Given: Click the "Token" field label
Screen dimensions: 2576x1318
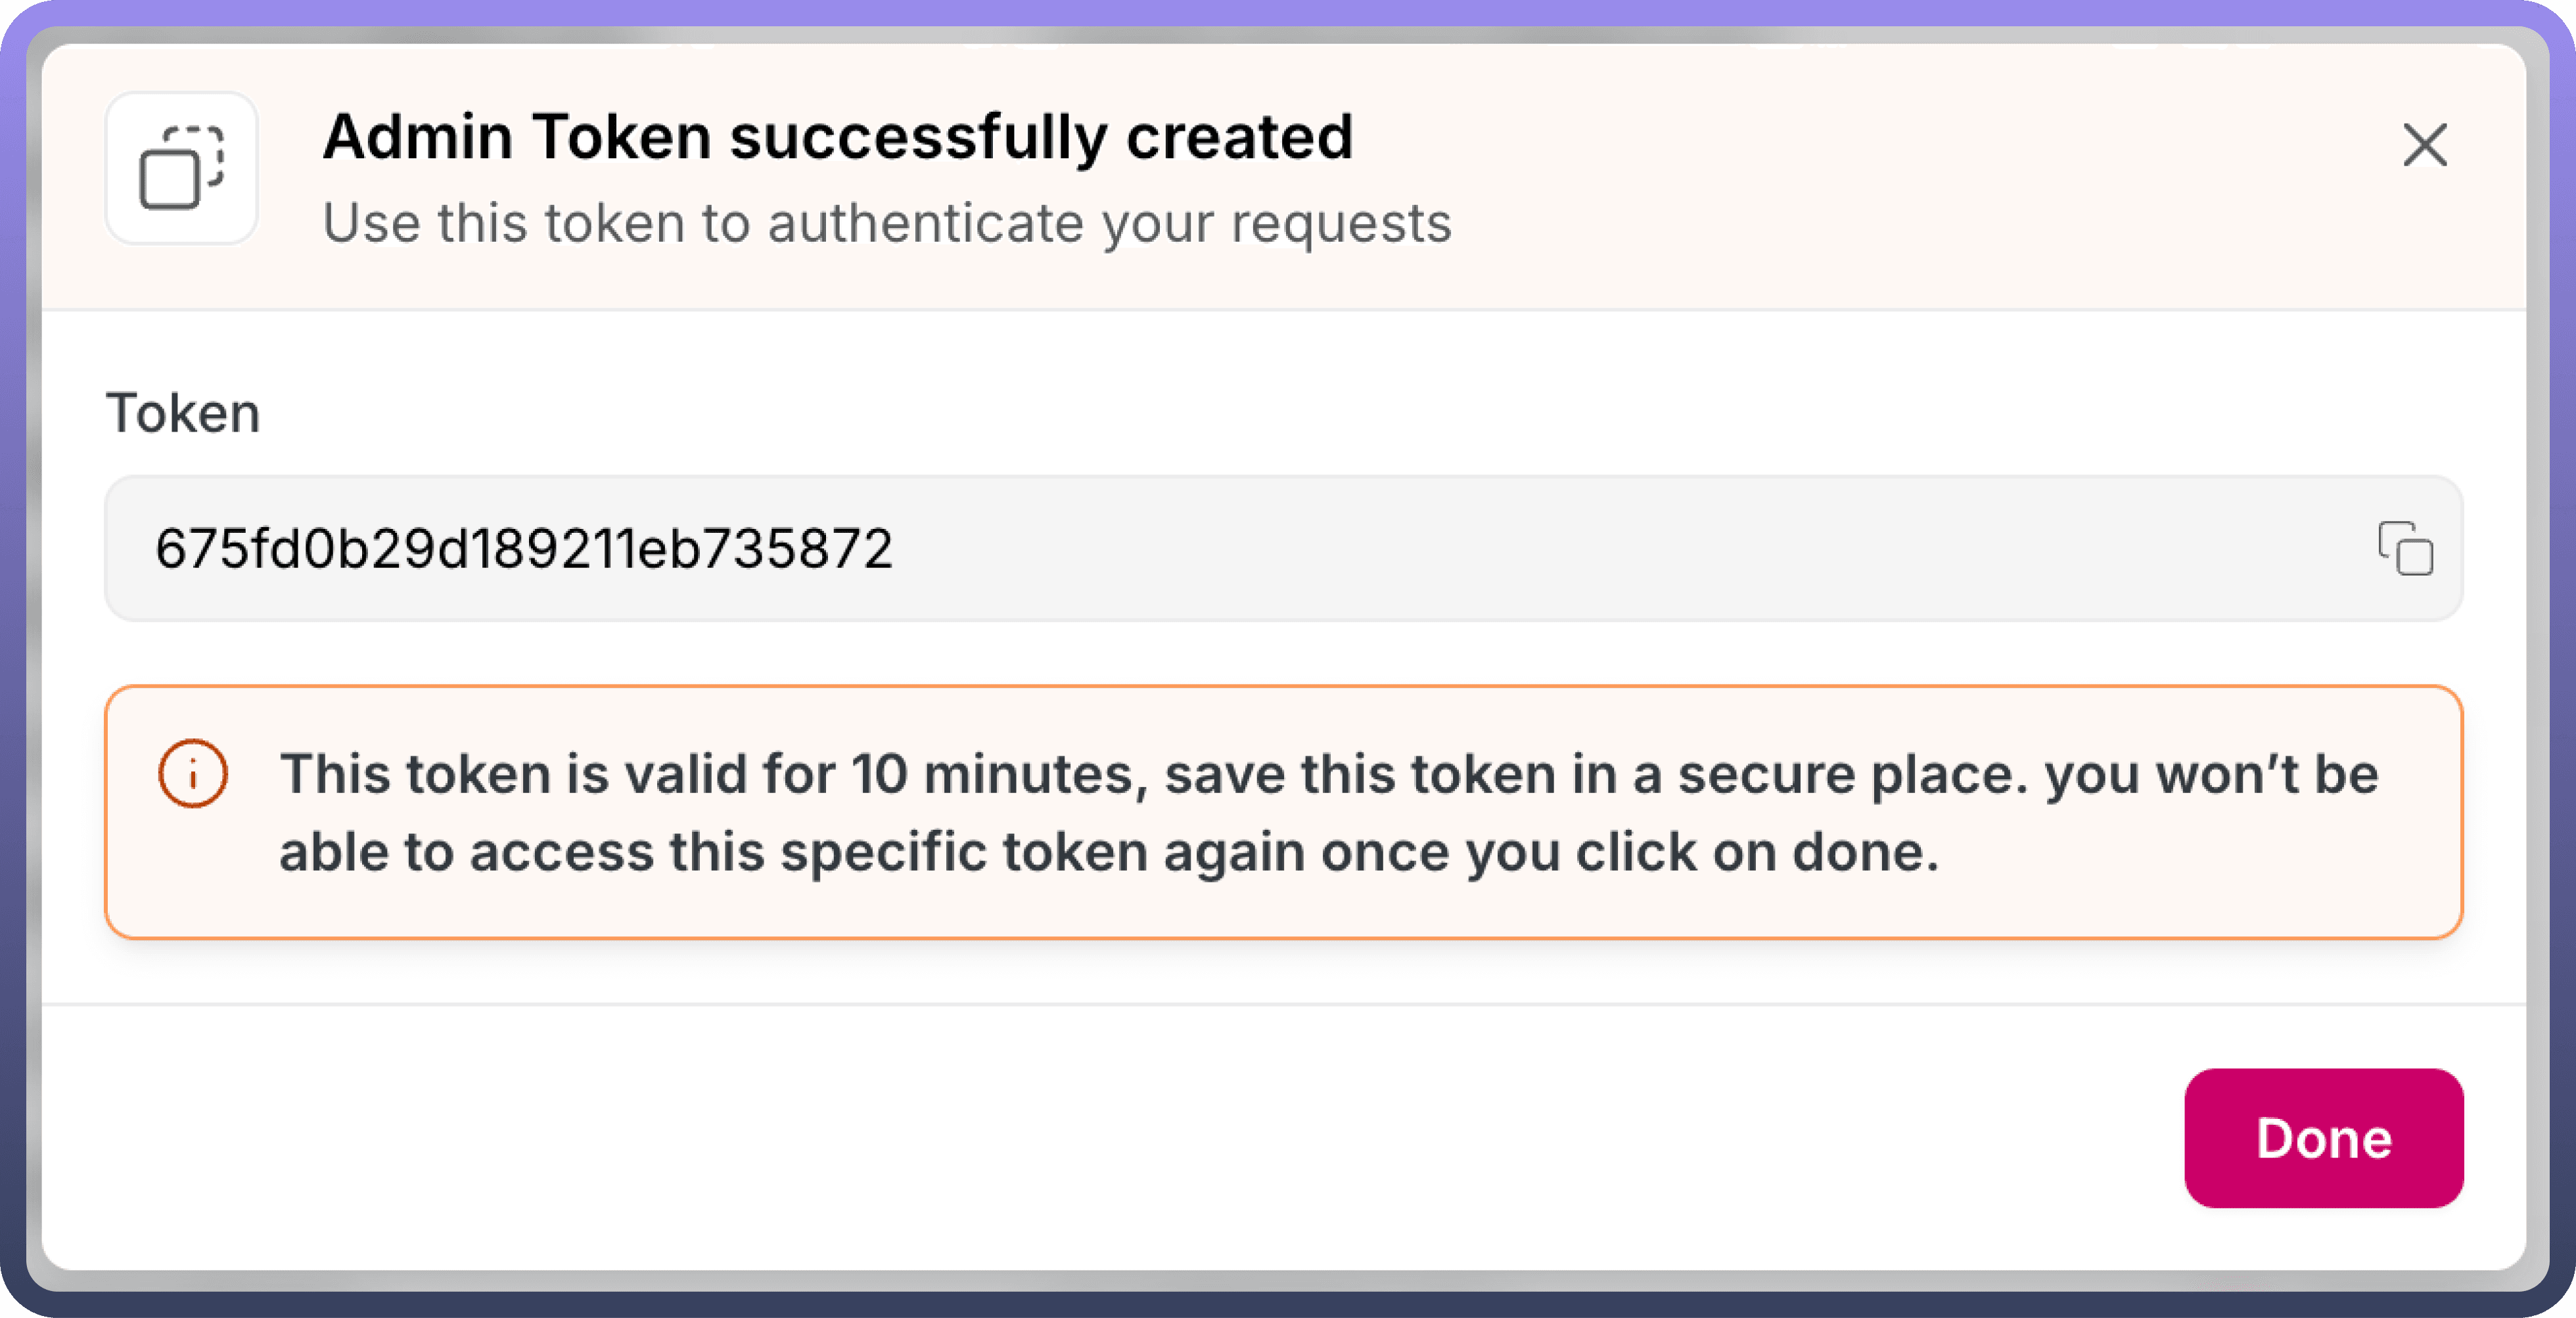Looking at the screenshot, I should [x=183, y=413].
